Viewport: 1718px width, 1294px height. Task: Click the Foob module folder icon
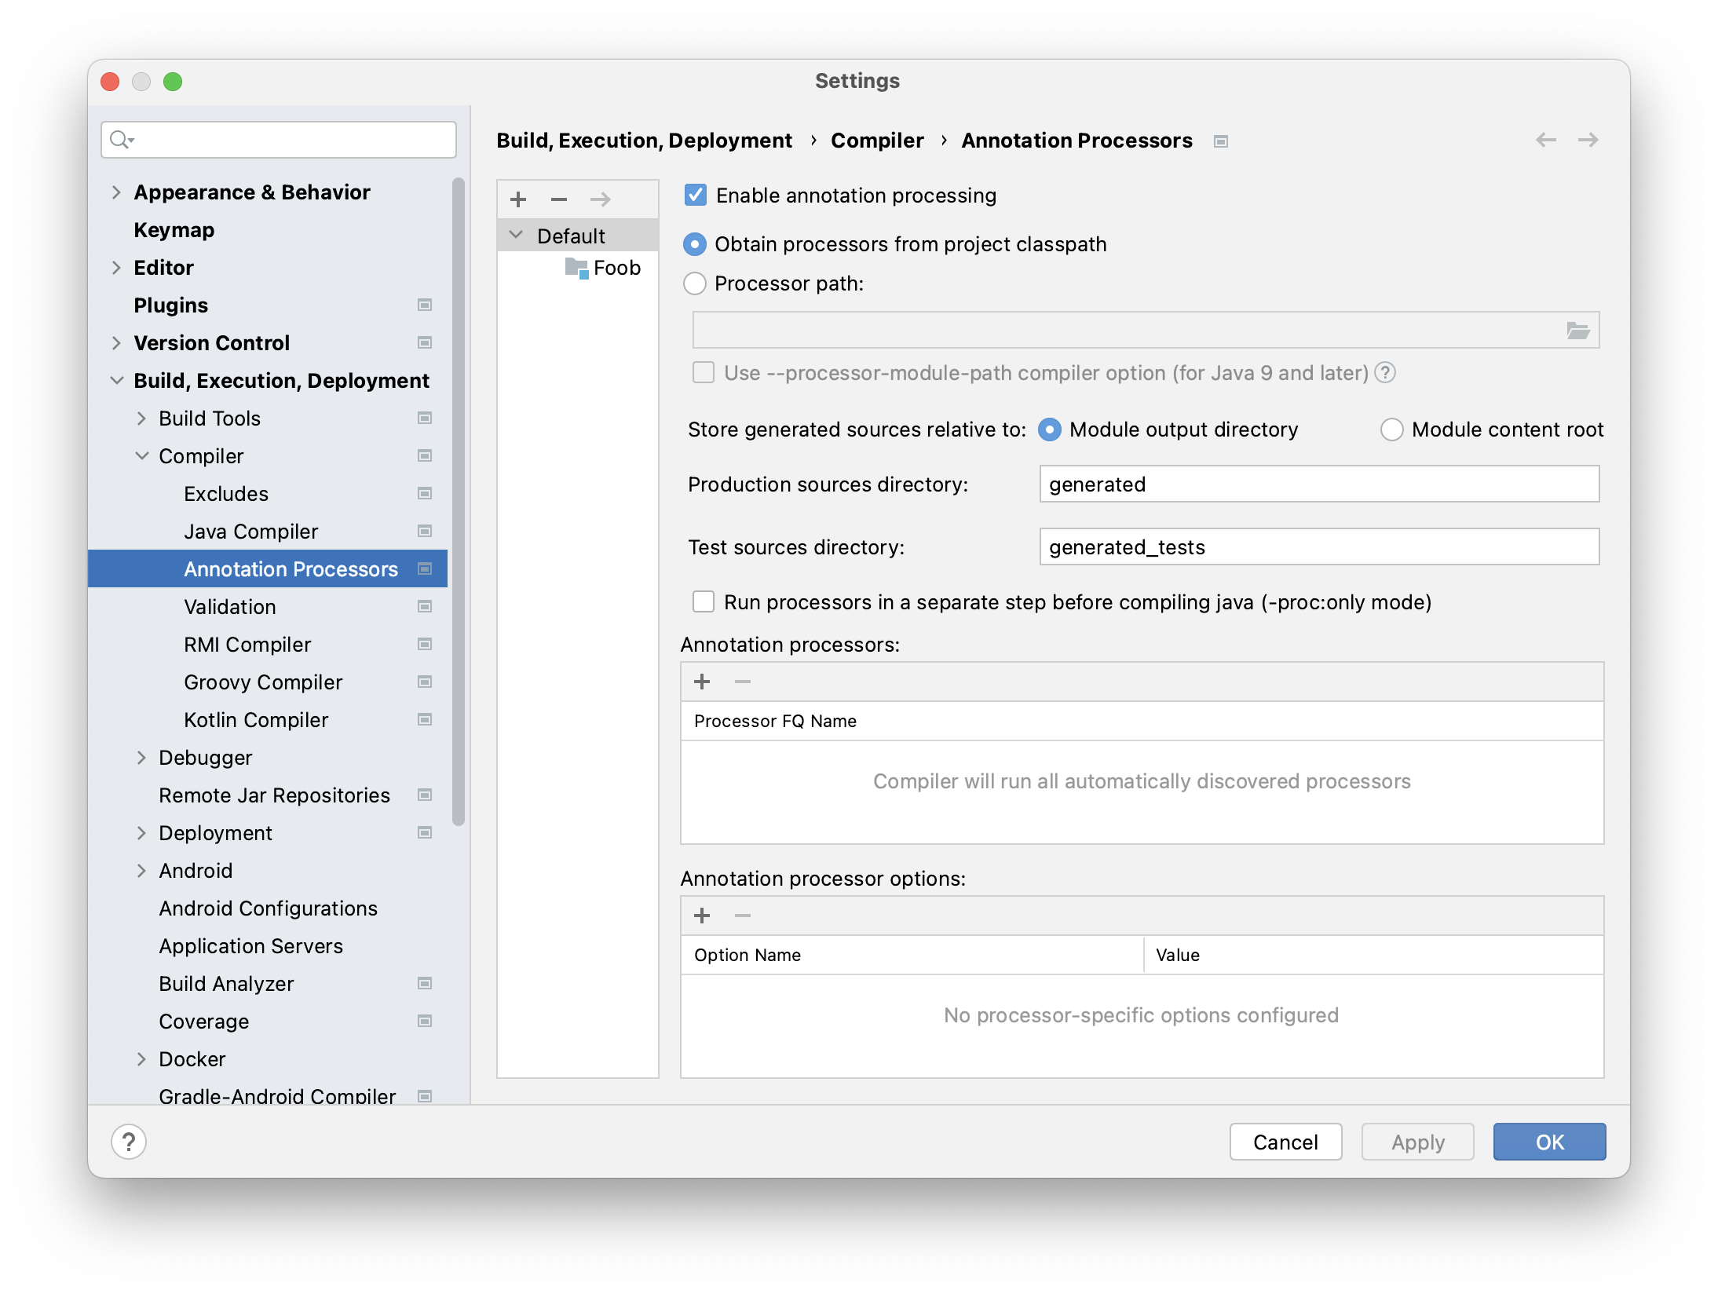coord(577,268)
